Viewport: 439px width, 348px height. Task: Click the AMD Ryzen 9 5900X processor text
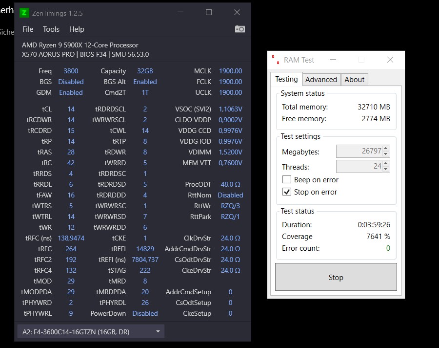(x=80, y=45)
